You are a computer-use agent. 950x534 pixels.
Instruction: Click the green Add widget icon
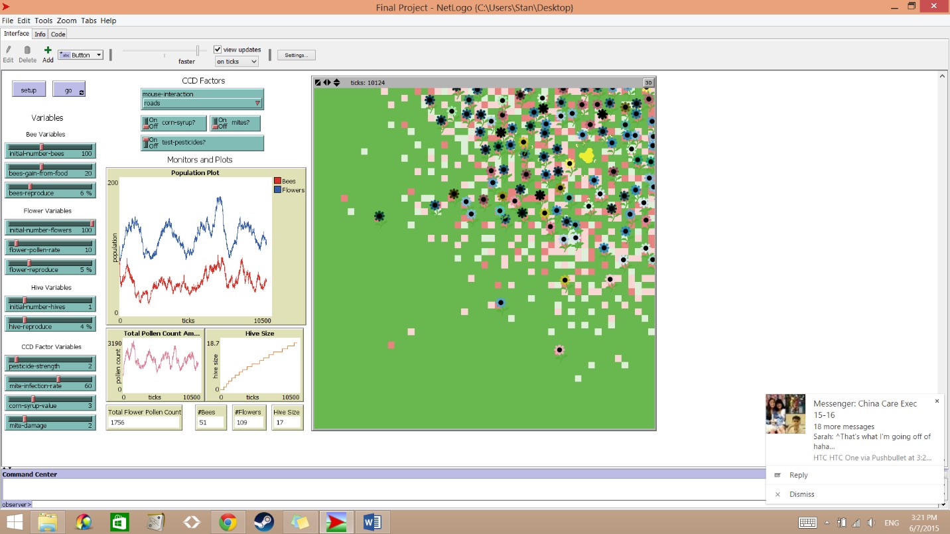point(48,50)
